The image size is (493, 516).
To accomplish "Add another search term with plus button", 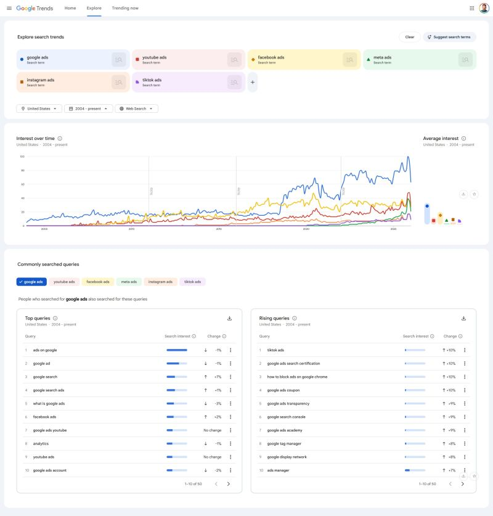I will coord(252,82).
